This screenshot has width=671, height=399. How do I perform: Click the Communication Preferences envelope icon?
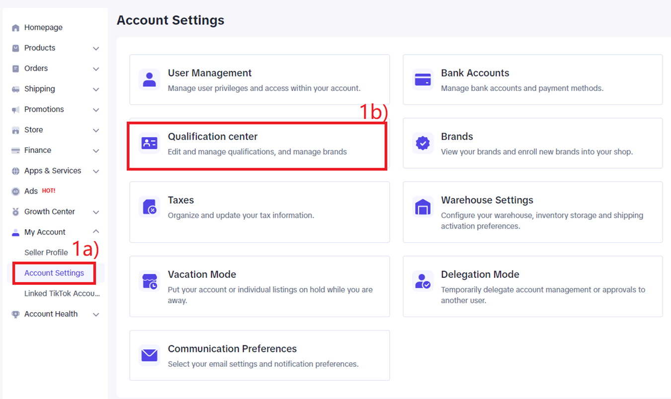pyautogui.click(x=149, y=355)
